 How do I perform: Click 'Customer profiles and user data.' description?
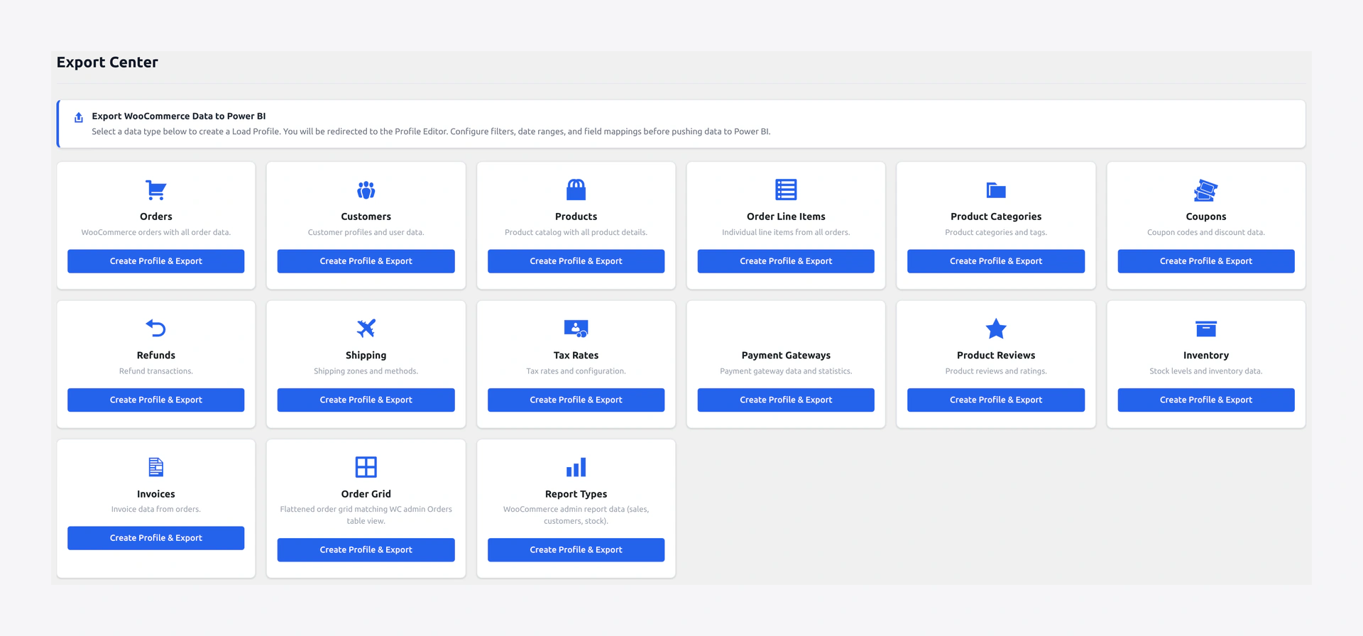coord(366,232)
